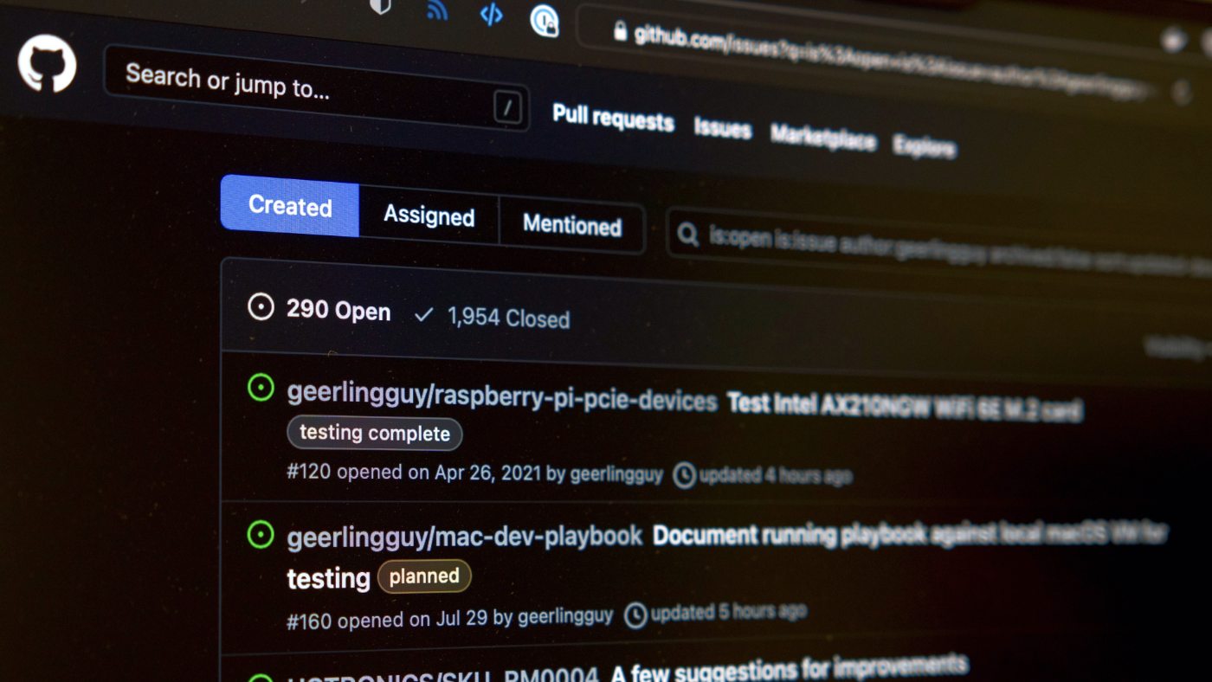Go to Marketplace in top navigation
This screenshot has height=682, width=1212.
click(x=822, y=138)
